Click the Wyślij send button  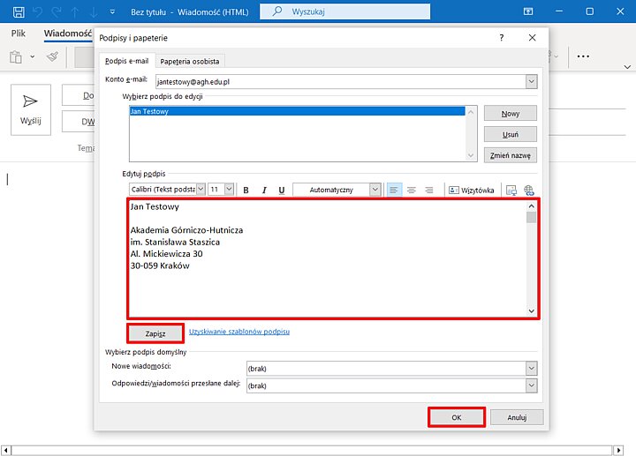(31, 109)
